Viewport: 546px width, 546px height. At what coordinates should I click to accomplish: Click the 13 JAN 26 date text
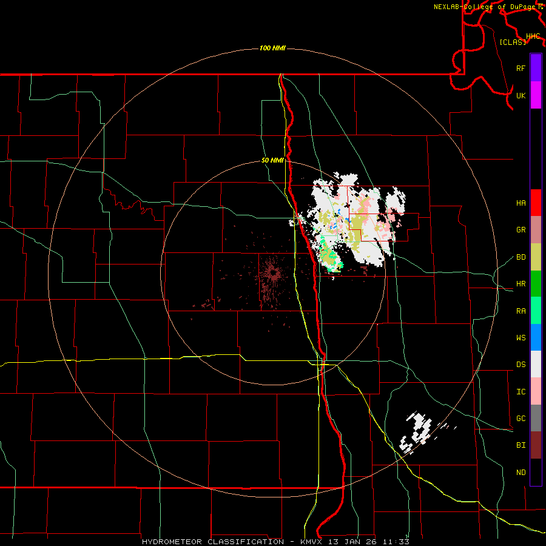pyautogui.click(x=352, y=542)
